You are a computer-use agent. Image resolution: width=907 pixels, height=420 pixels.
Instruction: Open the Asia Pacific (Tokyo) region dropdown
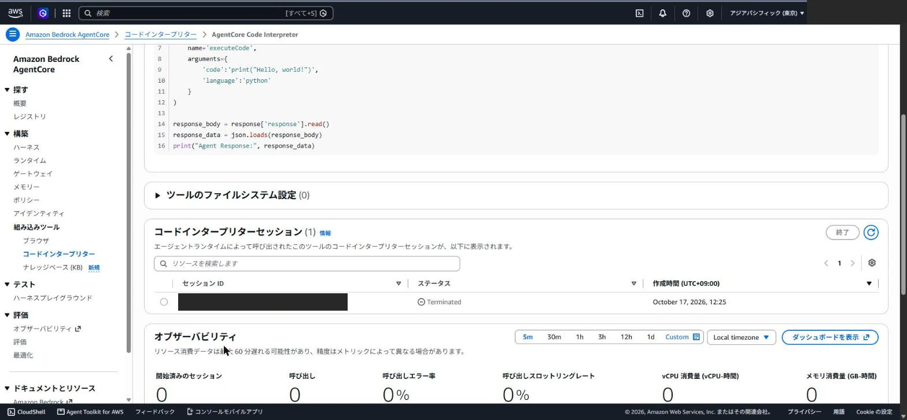[766, 13]
